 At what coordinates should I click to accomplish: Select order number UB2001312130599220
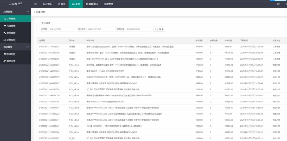(x=49, y=46)
